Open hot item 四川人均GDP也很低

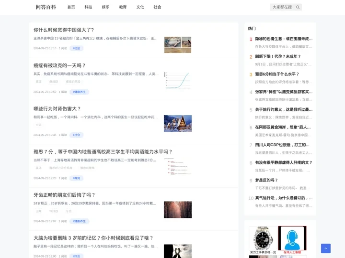tap(282, 145)
